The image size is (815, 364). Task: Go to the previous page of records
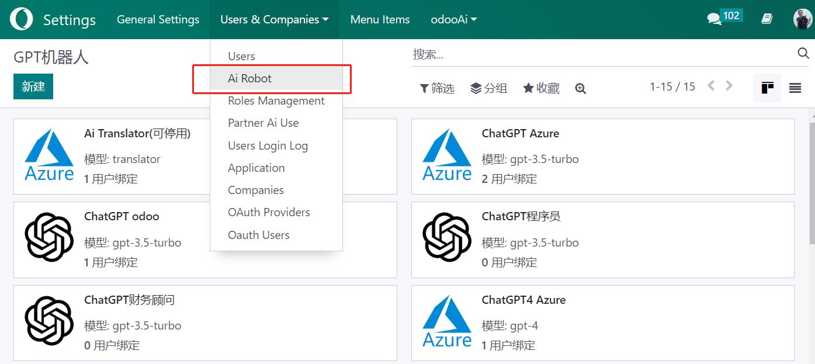pyautogui.click(x=711, y=86)
